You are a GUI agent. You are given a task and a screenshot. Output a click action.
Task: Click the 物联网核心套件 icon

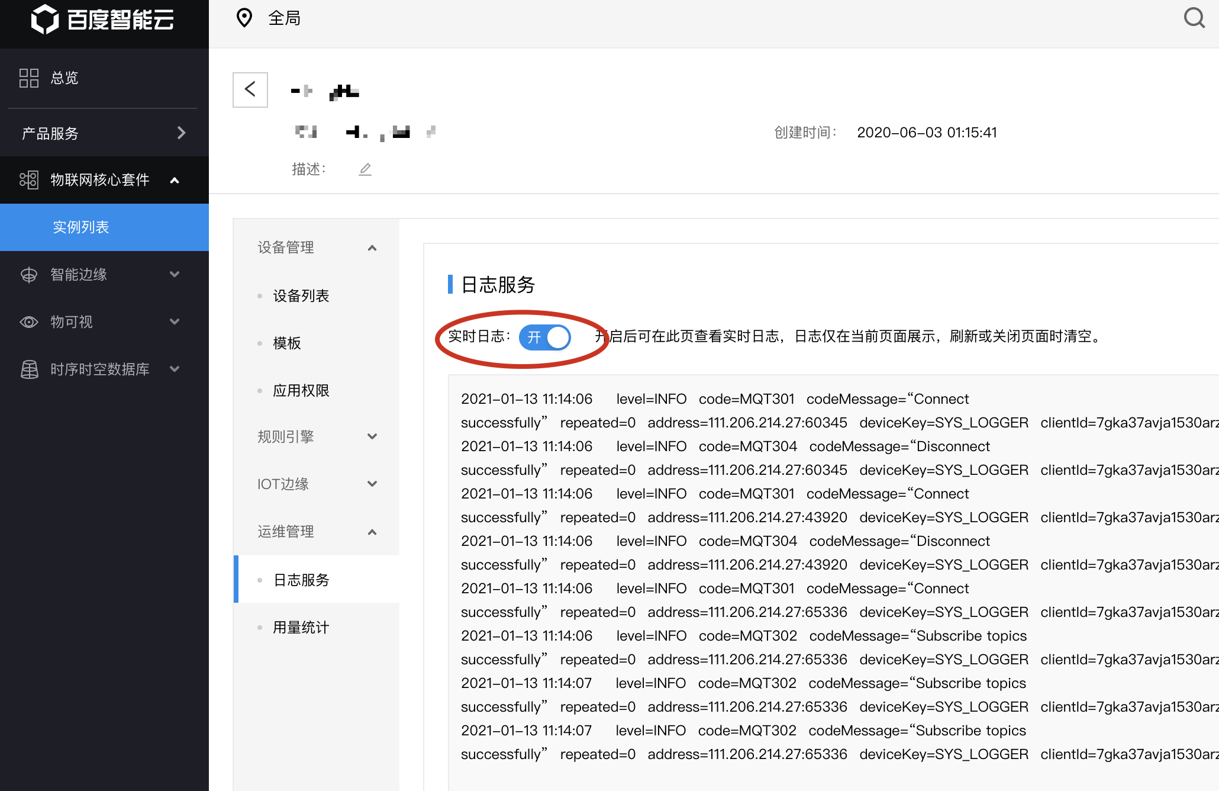click(28, 179)
